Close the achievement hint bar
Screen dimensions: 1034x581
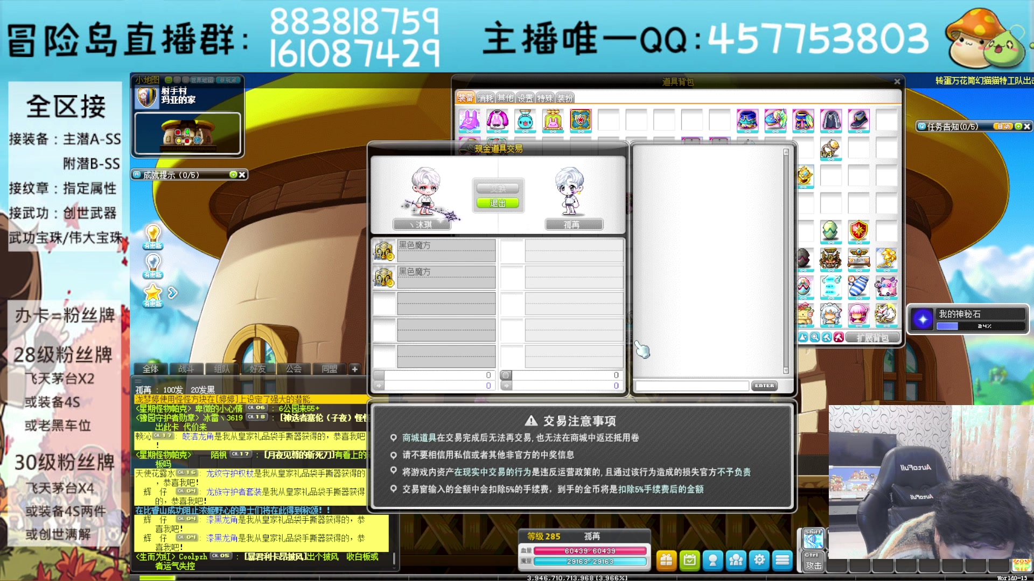point(242,175)
